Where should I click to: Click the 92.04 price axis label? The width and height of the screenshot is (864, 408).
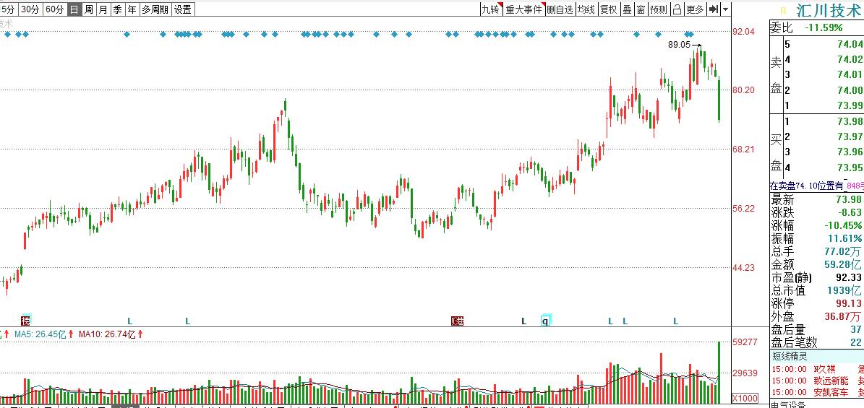[743, 31]
